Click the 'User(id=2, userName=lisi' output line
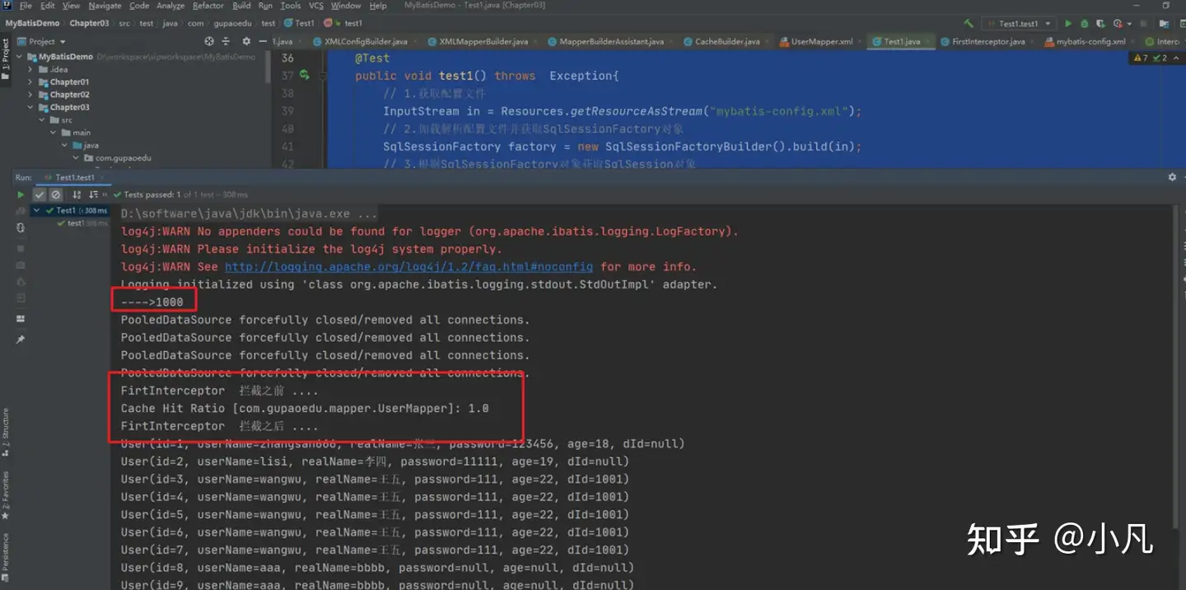This screenshot has height=590, width=1186. coord(375,461)
